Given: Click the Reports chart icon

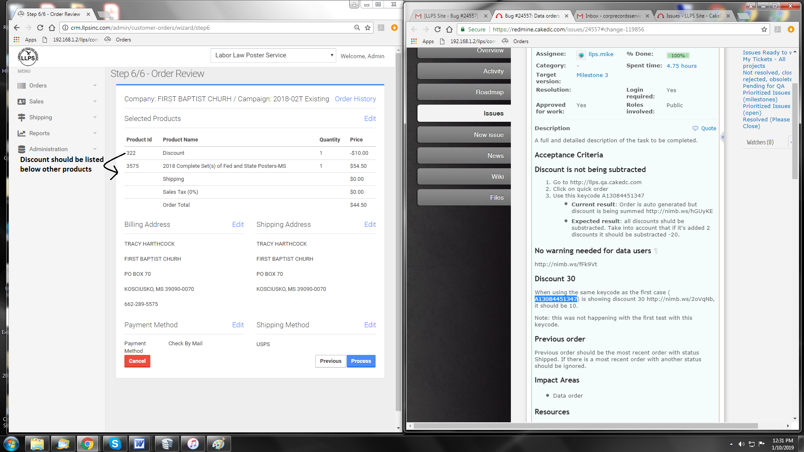Looking at the screenshot, I should 21,134.
